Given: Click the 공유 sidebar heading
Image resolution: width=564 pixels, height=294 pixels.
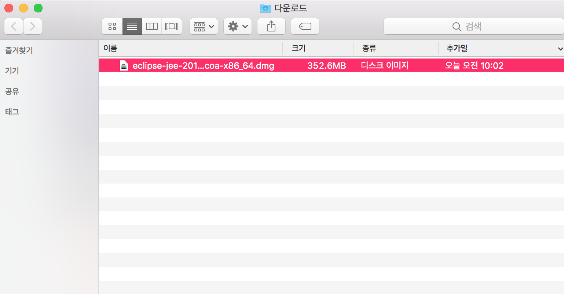Looking at the screenshot, I should [12, 91].
